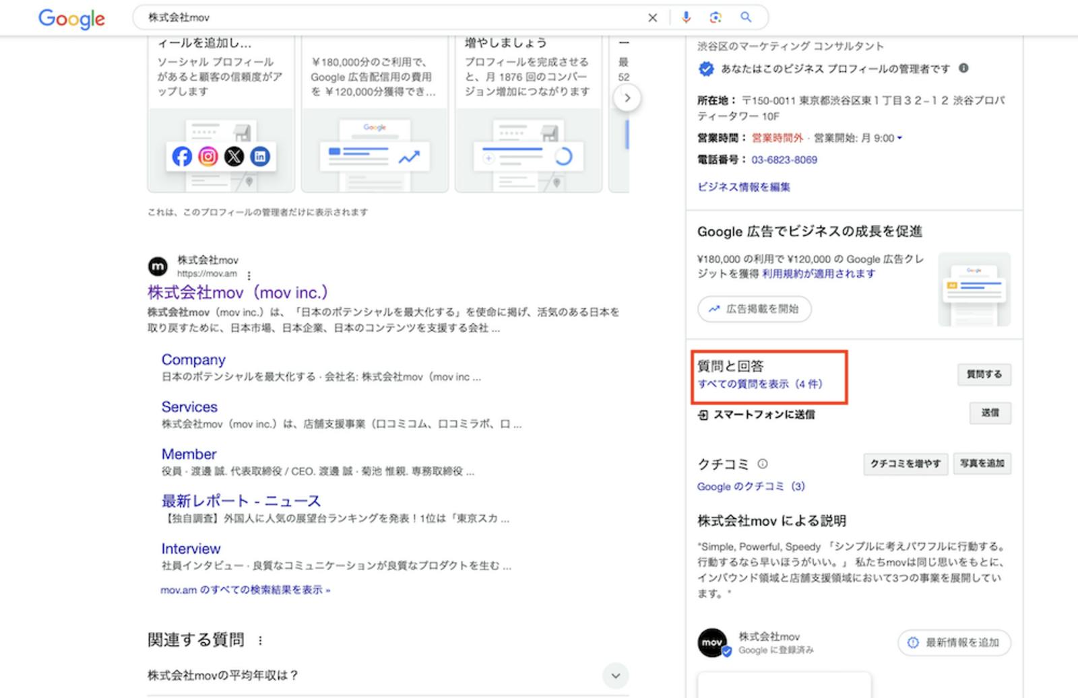Click the X (Twitter) icon in the card

(234, 157)
